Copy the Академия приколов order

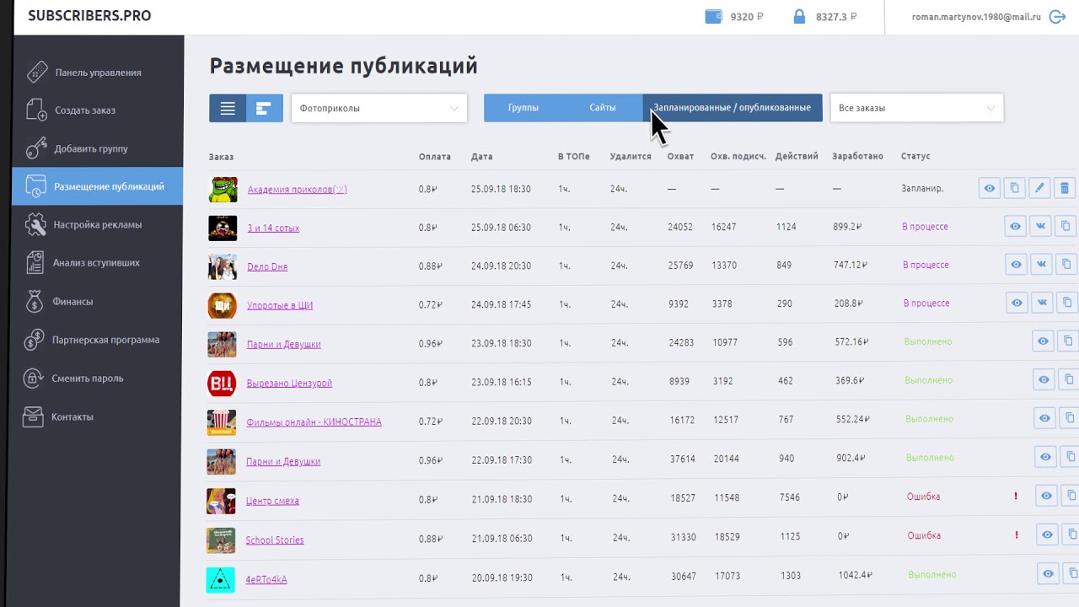coord(1015,189)
